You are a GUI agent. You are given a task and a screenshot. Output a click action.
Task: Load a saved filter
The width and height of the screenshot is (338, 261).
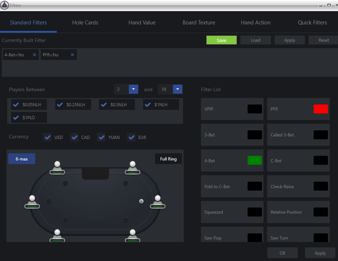(255, 40)
